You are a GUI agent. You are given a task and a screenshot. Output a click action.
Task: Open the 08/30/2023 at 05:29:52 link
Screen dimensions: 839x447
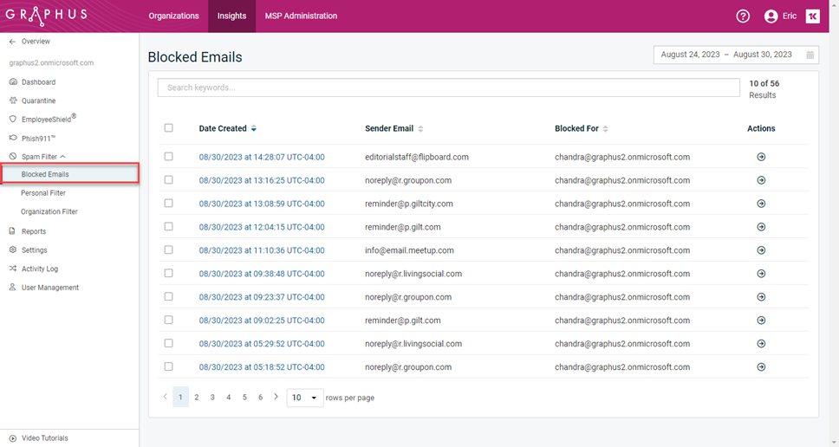pos(262,344)
